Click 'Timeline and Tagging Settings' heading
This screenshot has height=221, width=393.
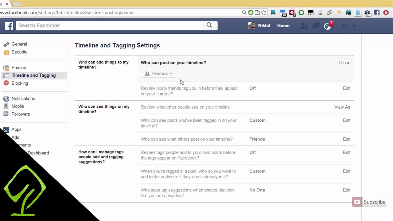click(x=117, y=45)
